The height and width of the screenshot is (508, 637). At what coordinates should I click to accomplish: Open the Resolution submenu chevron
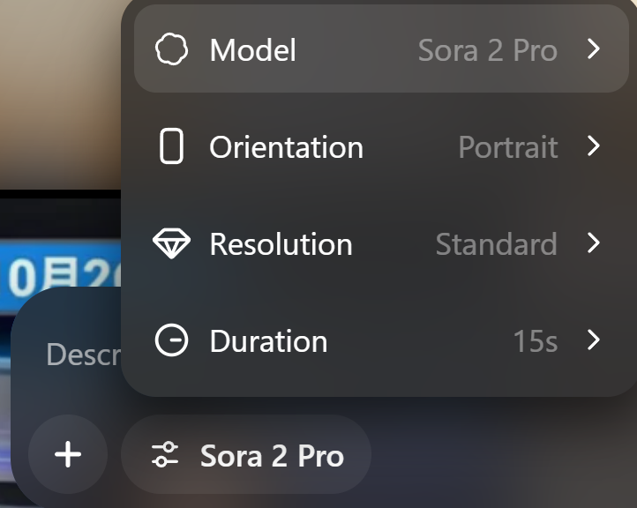[593, 243]
